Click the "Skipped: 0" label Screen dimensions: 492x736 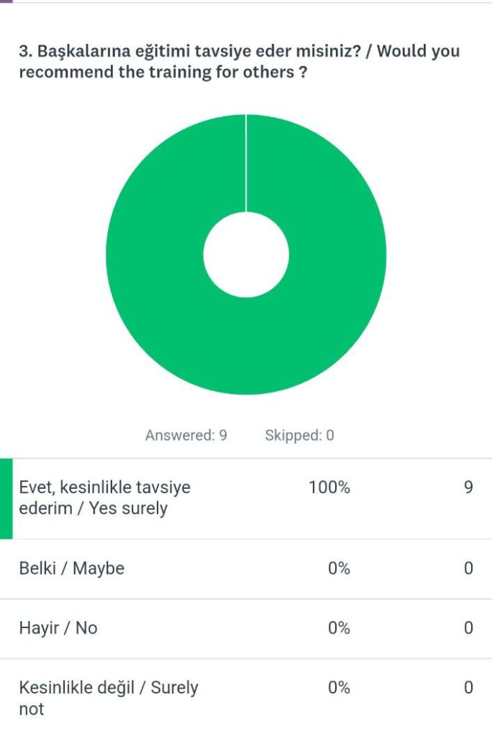point(299,436)
